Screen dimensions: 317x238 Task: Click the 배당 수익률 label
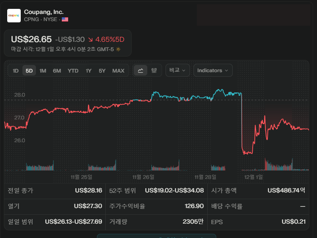[227, 206]
